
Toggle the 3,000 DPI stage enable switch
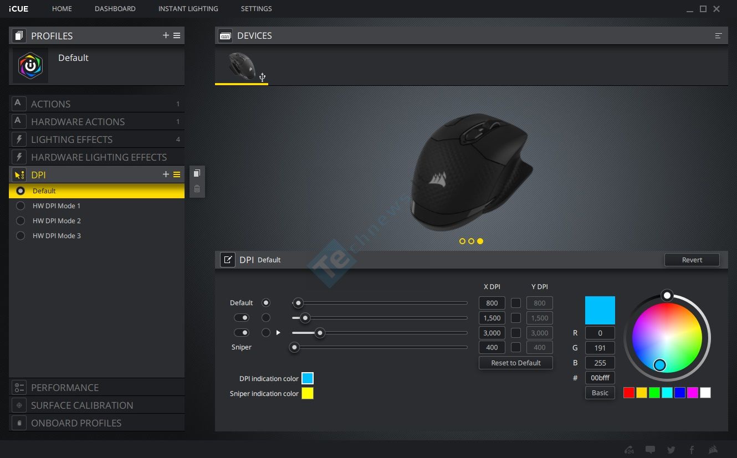click(241, 333)
